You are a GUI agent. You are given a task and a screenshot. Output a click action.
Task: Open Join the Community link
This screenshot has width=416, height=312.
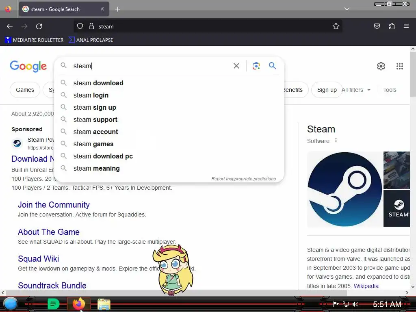[x=54, y=205]
